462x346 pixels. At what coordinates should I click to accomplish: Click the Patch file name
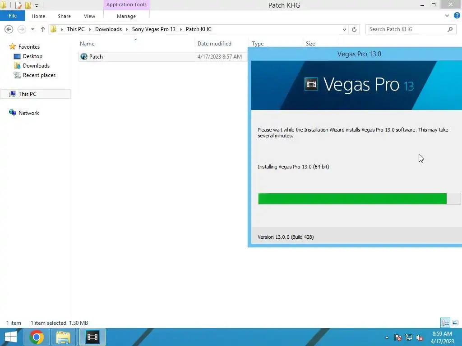tap(96, 56)
